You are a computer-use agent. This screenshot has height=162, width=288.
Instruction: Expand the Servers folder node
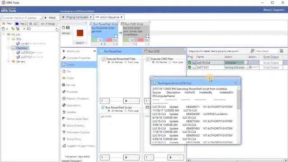click(8, 61)
